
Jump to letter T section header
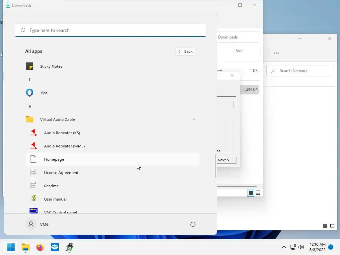[30, 80]
